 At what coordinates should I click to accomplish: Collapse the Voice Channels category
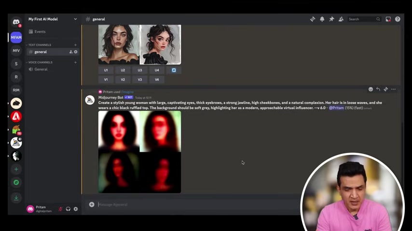pos(40,63)
